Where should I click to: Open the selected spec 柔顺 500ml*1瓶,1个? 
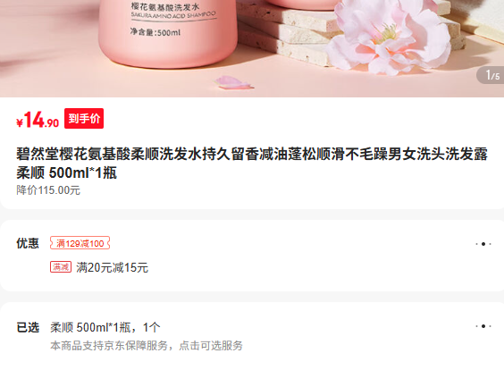tap(105, 328)
